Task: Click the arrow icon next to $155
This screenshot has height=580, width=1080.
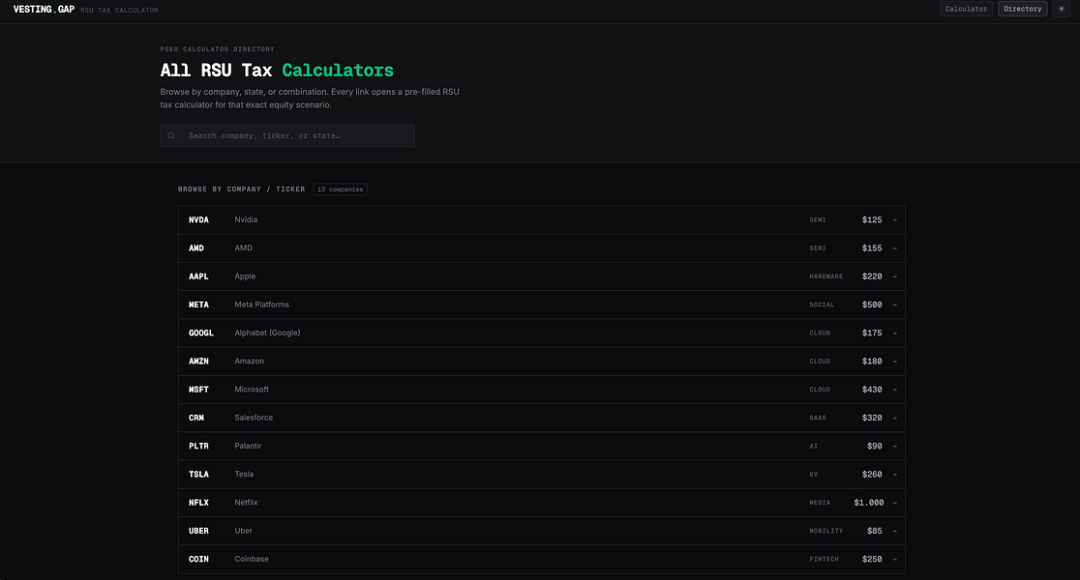Action: [x=894, y=248]
